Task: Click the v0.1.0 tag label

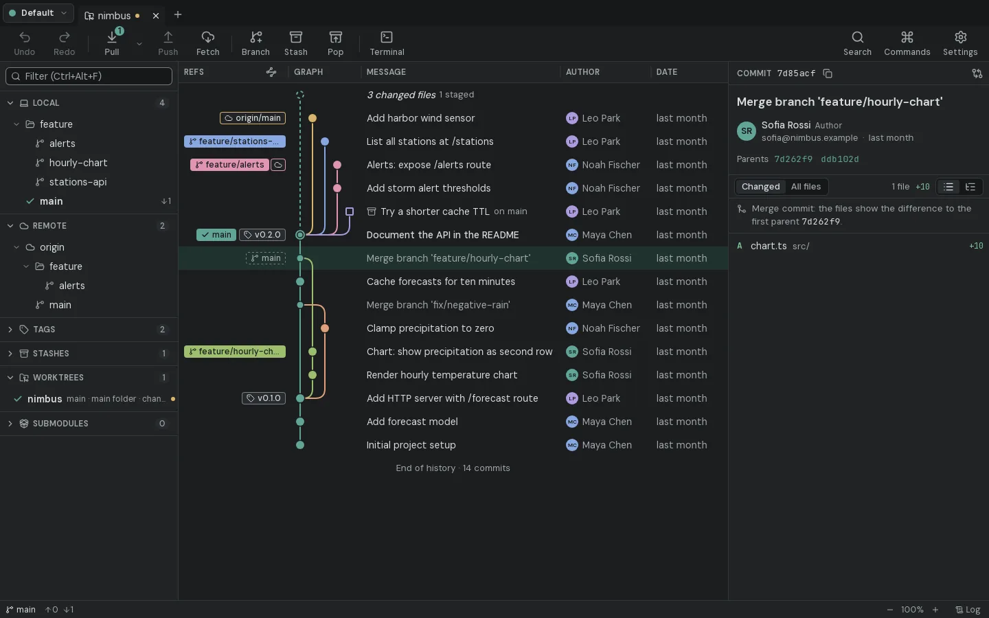Action: pos(264,398)
